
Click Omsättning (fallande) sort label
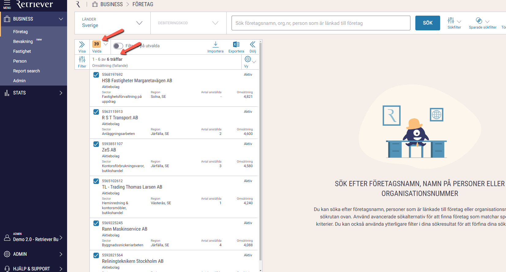110,66
